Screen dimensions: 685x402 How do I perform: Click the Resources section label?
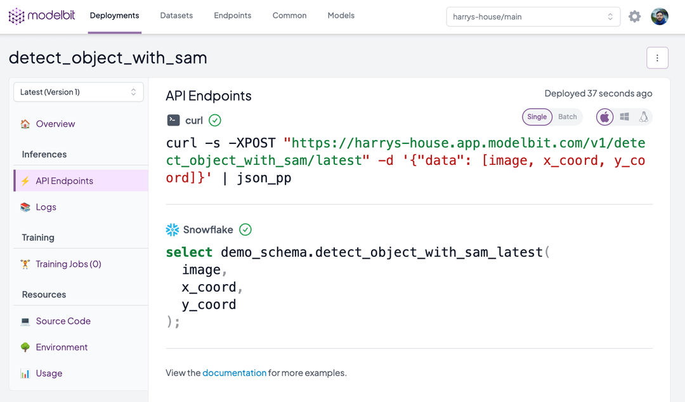click(44, 294)
